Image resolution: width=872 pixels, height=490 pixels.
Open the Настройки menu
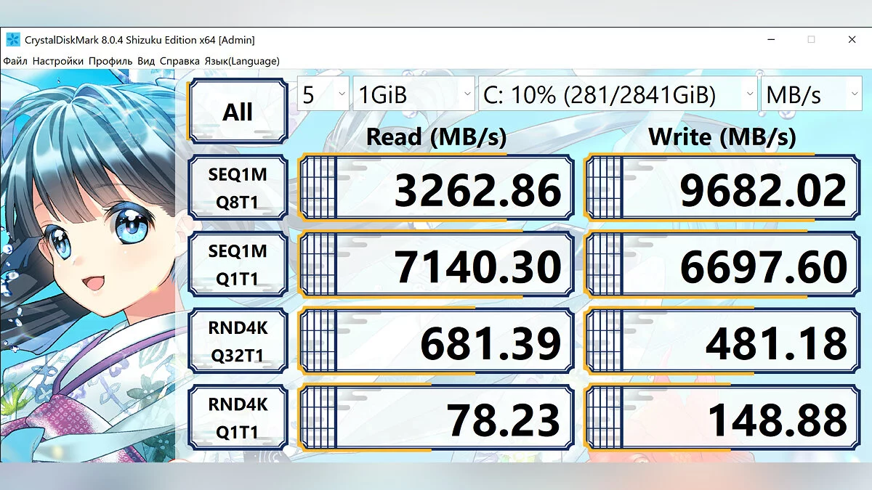click(x=58, y=61)
